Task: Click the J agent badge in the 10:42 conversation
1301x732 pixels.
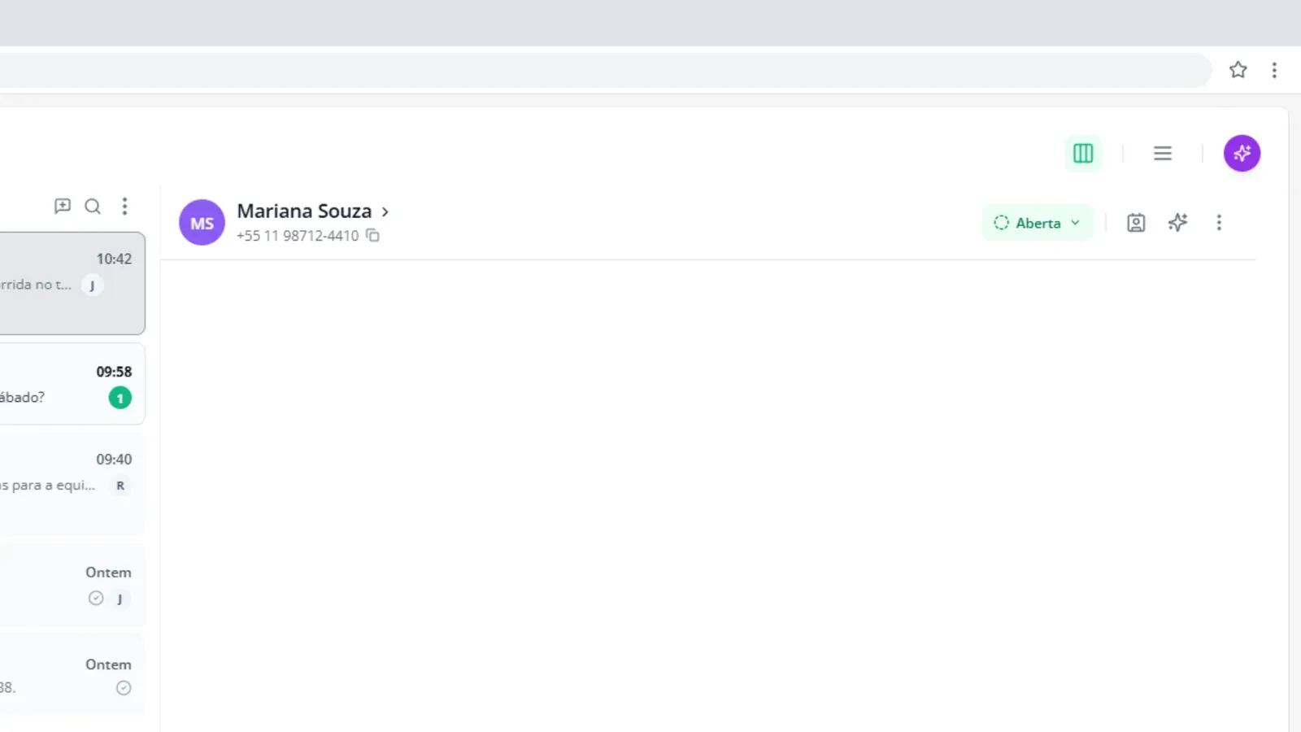Action: (92, 285)
